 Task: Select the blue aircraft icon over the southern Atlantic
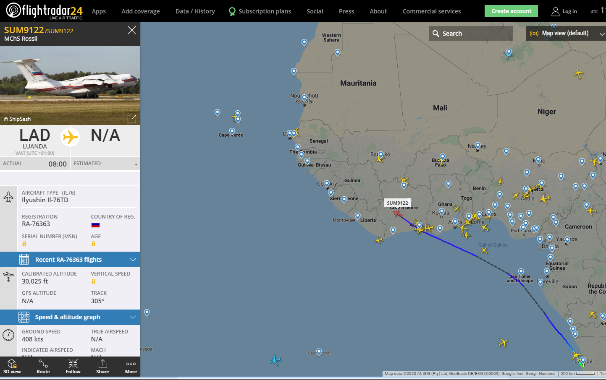click(275, 360)
